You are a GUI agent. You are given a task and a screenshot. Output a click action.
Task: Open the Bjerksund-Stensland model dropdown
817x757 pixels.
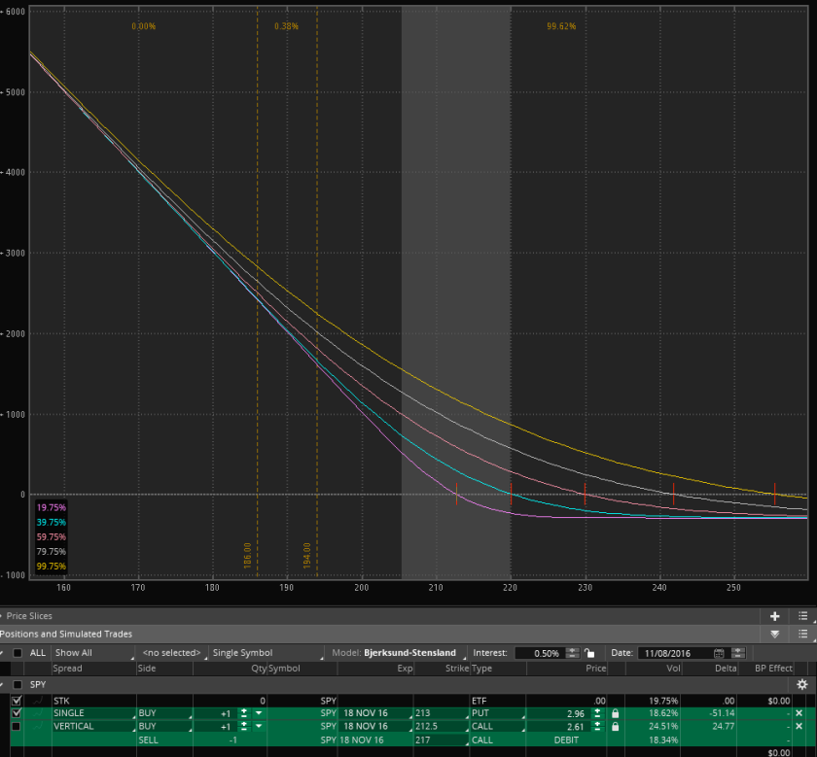[408, 653]
